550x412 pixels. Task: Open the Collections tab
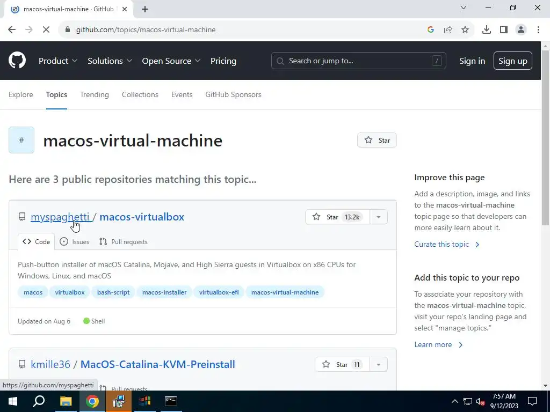point(140,94)
